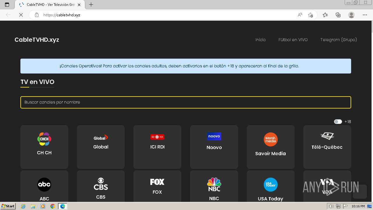The height and width of the screenshot is (210, 373).
Task: Enable the +18 adult channels toggle
Action: click(338, 122)
